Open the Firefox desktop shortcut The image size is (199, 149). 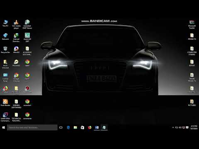tap(5, 89)
